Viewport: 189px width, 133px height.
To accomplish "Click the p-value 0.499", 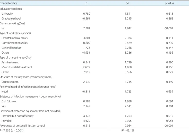I will click(170, 82).
